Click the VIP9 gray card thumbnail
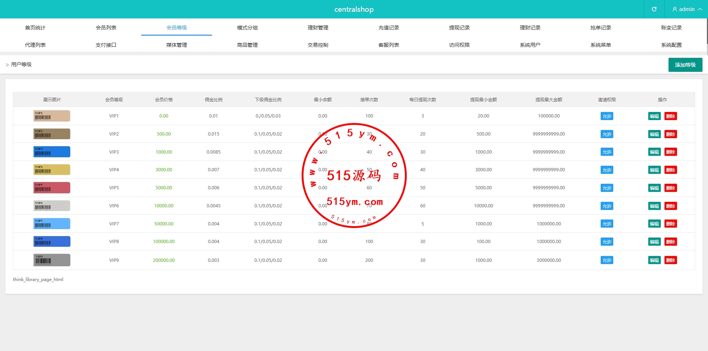Viewport: 708px width, 351px height. pyautogui.click(x=52, y=260)
